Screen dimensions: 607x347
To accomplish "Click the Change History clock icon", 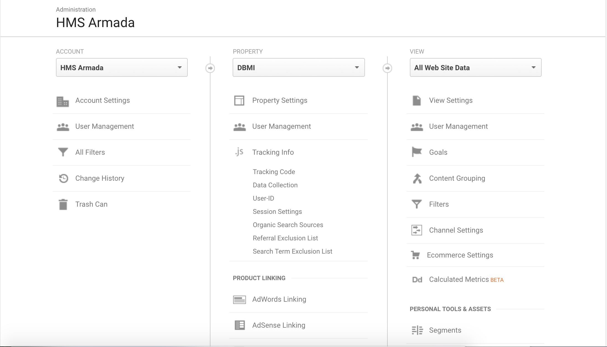I will [63, 178].
